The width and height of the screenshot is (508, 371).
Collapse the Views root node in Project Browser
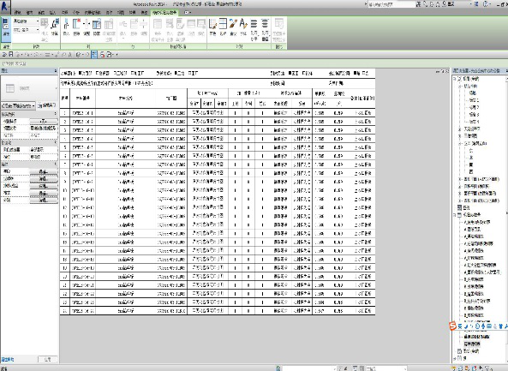[x=455, y=79]
